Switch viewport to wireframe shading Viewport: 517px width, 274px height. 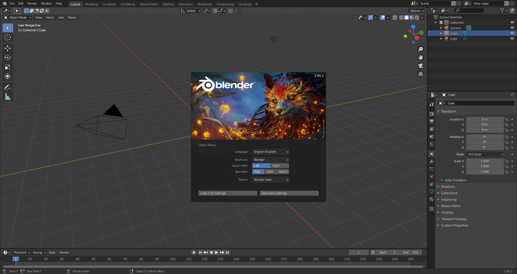pyautogui.click(x=402, y=18)
